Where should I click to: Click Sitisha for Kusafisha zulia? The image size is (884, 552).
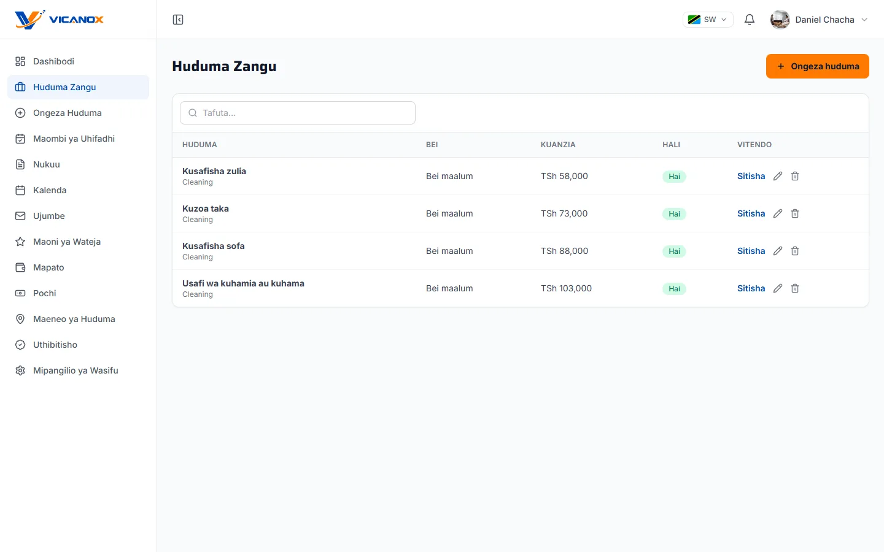pos(751,176)
